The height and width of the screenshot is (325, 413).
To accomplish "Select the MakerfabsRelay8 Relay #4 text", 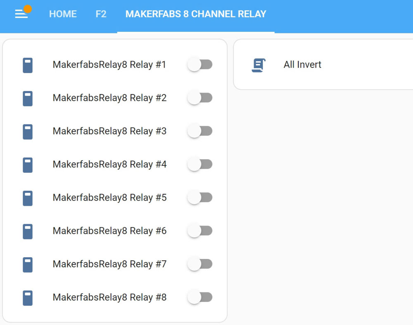I will click(109, 165).
